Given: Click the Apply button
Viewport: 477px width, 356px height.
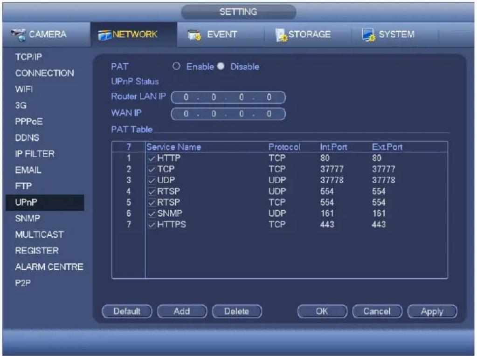Looking at the screenshot, I should [432, 311].
